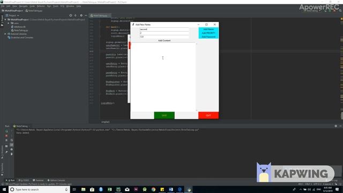This screenshot has height=193, width=343.
Task: Select the NoteTaking tab in Run panel
Action: [21, 127]
